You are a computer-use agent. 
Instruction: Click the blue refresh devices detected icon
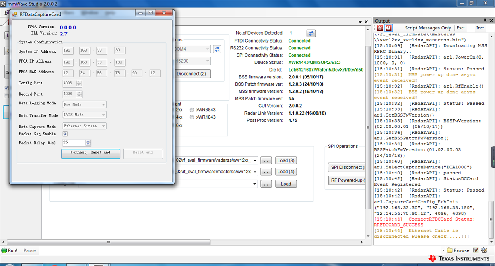pos(311,33)
